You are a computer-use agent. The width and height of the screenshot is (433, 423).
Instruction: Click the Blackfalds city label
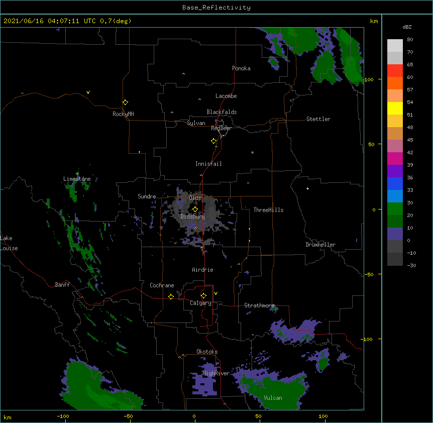[222, 112]
